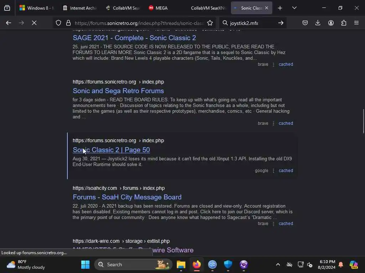The height and width of the screenshot is (273, 365).
Task: Switch to the Internet Archive tab
Action: point(79,8)
